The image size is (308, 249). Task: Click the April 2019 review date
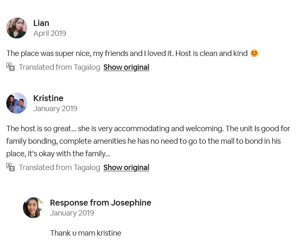tap(50, 33)
